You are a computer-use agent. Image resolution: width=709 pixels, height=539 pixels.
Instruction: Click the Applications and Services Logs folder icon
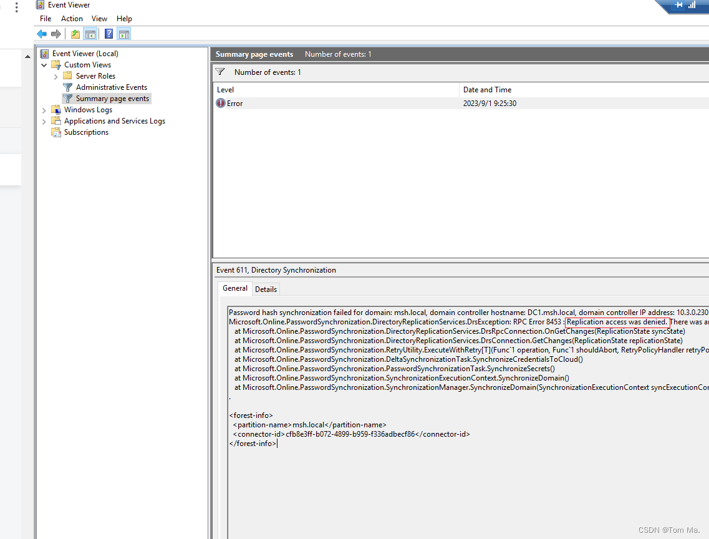click(x=56, y=121)
